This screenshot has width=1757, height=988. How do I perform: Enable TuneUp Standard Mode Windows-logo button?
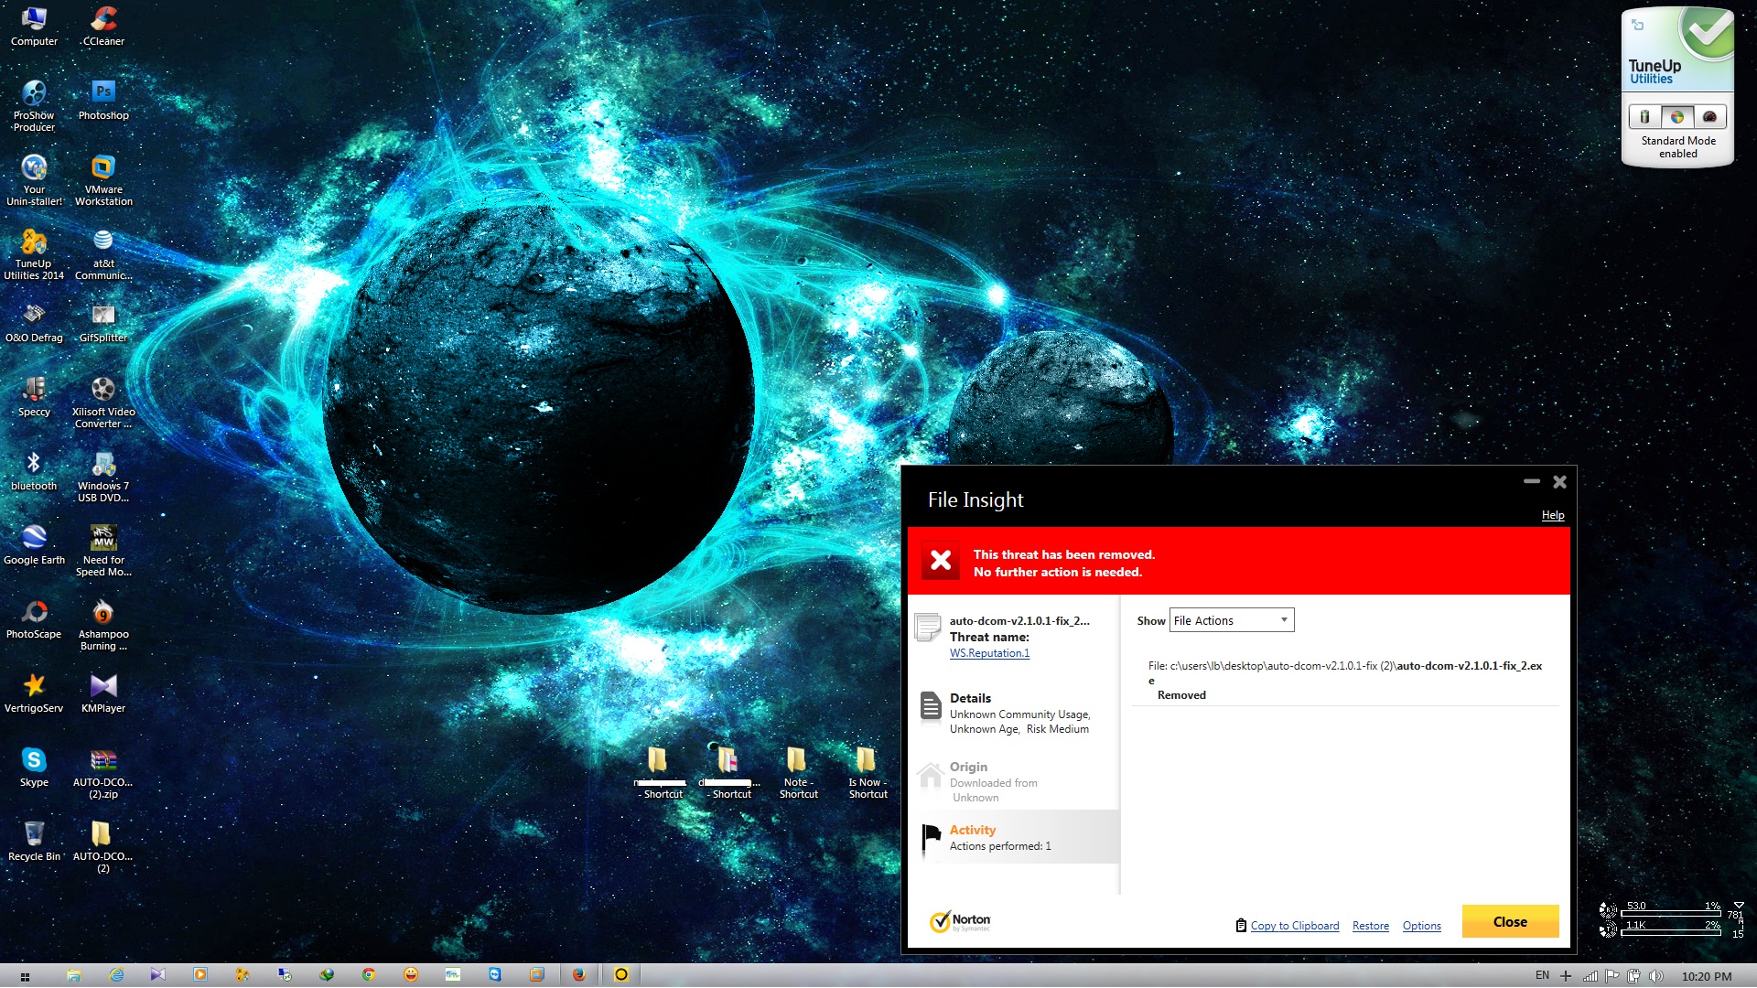(1677, 117)
